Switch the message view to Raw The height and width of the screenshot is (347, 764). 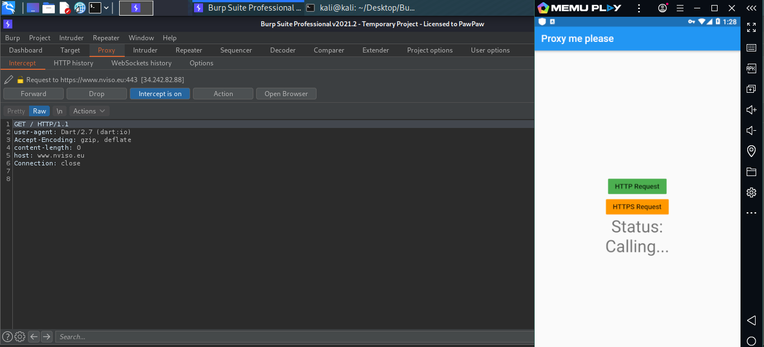click(x=39, y=111)
